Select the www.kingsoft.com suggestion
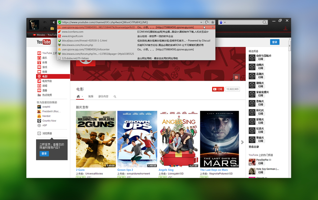Image resolution: width=318 pixels, height=200 pixels. tap(136, 36)
